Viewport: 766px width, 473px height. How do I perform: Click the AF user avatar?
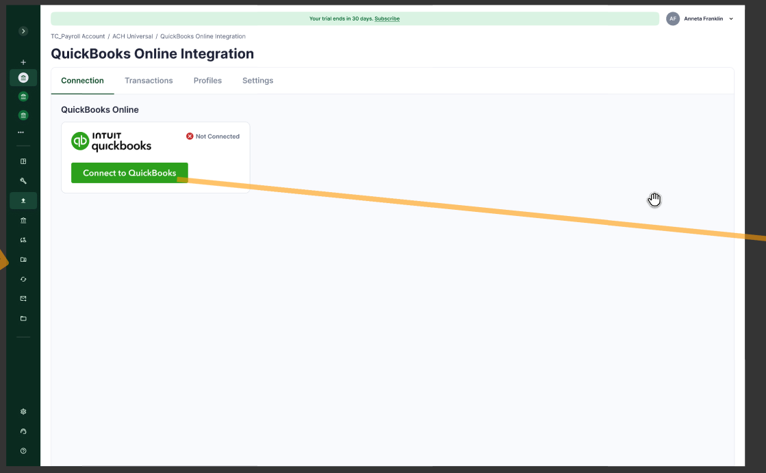(x=673, y=18)
